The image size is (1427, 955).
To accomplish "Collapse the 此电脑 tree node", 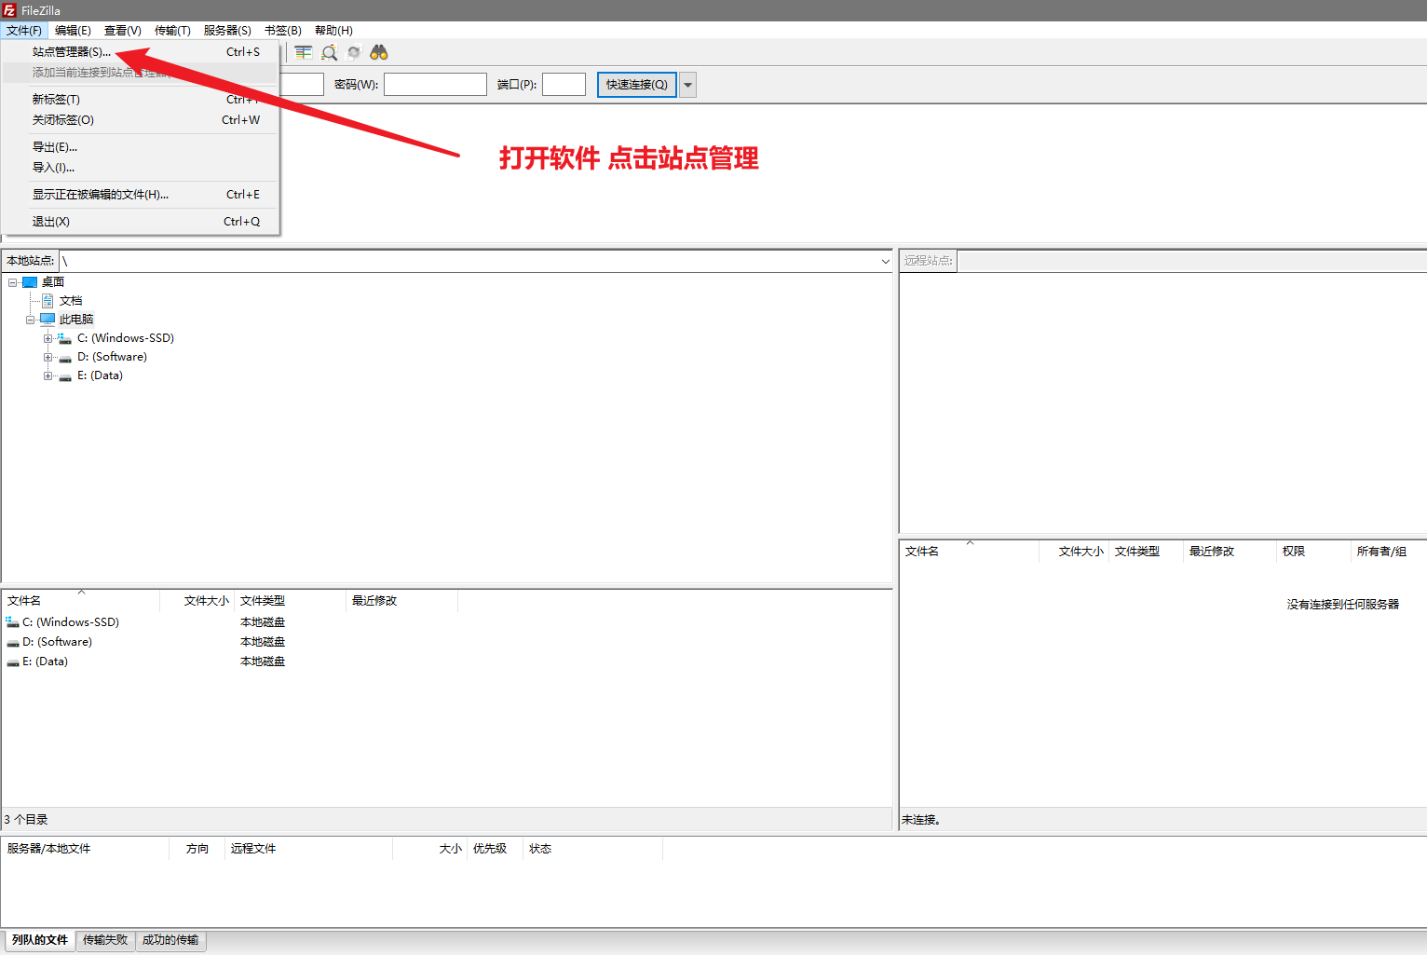I will click(x=30, y=320).
